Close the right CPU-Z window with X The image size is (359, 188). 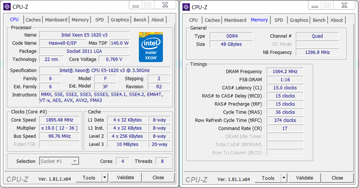pos(344,5)
